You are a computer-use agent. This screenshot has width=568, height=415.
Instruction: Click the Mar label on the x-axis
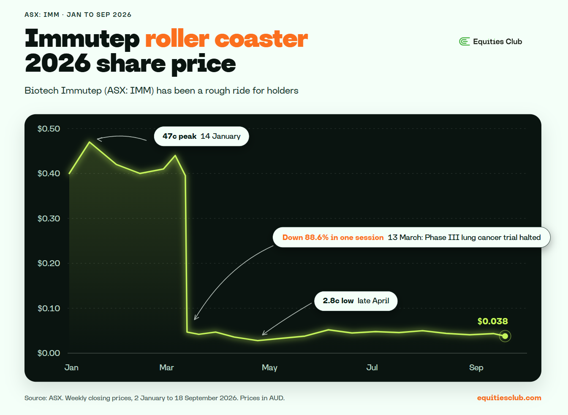tap(166, 367)
